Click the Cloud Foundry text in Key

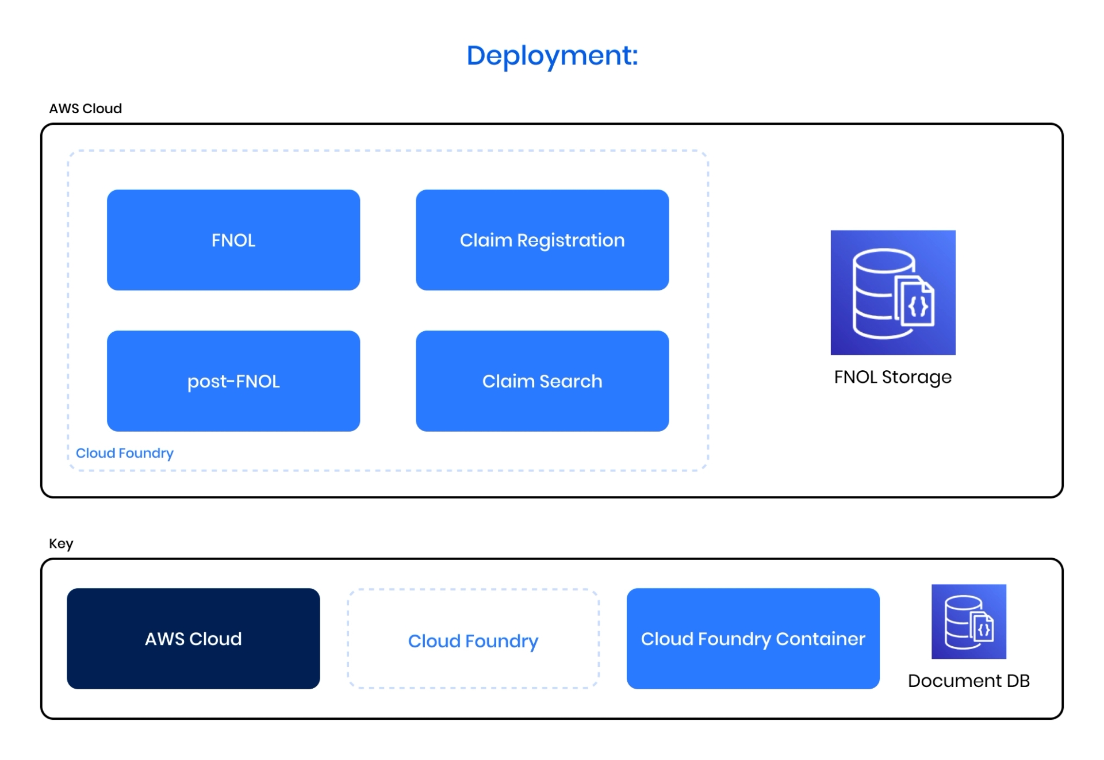(473, 640)
